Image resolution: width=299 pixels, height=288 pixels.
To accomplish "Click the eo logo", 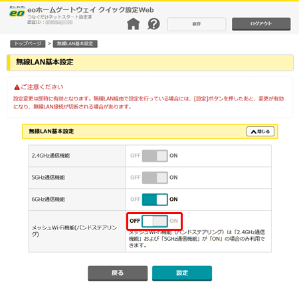I will (x=17, y=12).
